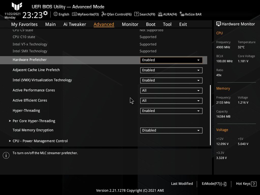This screenshot has height=195, width=260.
Task: Click the 16384 MB capacity value
Action: point(223,116)
